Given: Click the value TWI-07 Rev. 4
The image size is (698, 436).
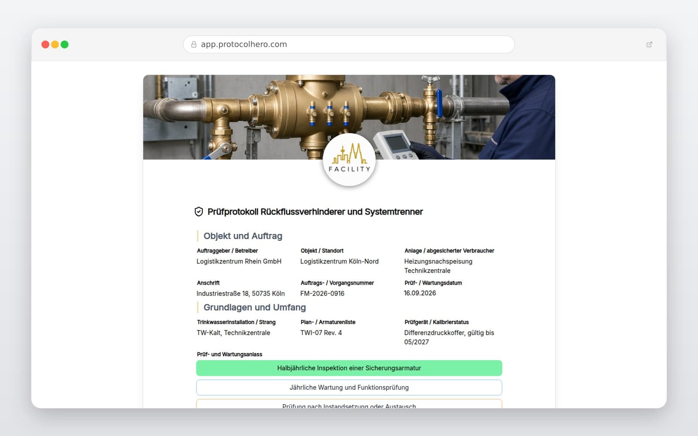Looking at the screenshot, I should (321, 333).
